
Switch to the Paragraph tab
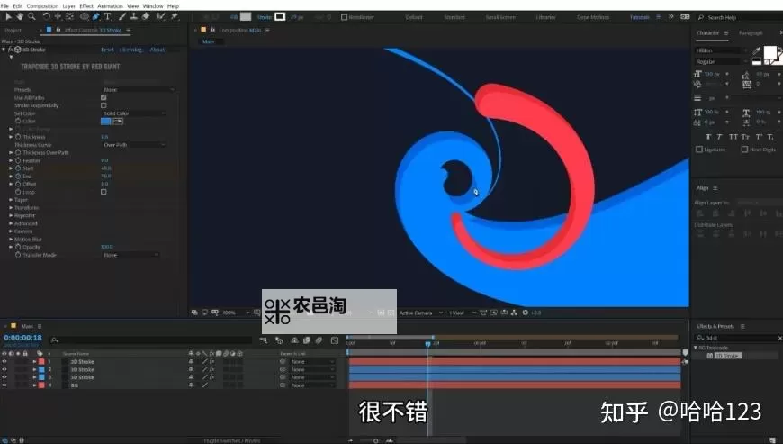pyautogui.click(x=751, y=33)
